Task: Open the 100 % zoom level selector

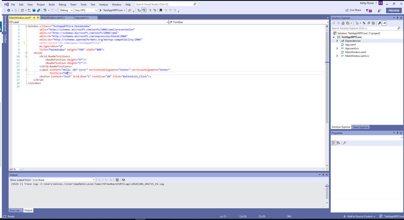Action: [x=15, y=169]
